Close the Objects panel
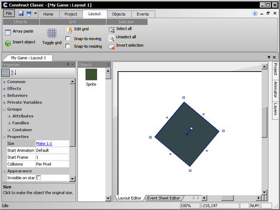Screen dimensions: 280x210 pyautogui.click(x=108, y=65)
